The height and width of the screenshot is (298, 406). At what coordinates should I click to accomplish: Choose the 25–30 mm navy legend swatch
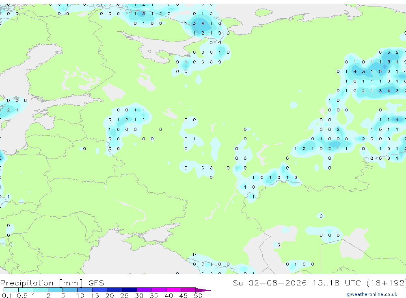point(129,290)
